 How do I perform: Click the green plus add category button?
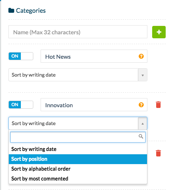tap(159, 32)
